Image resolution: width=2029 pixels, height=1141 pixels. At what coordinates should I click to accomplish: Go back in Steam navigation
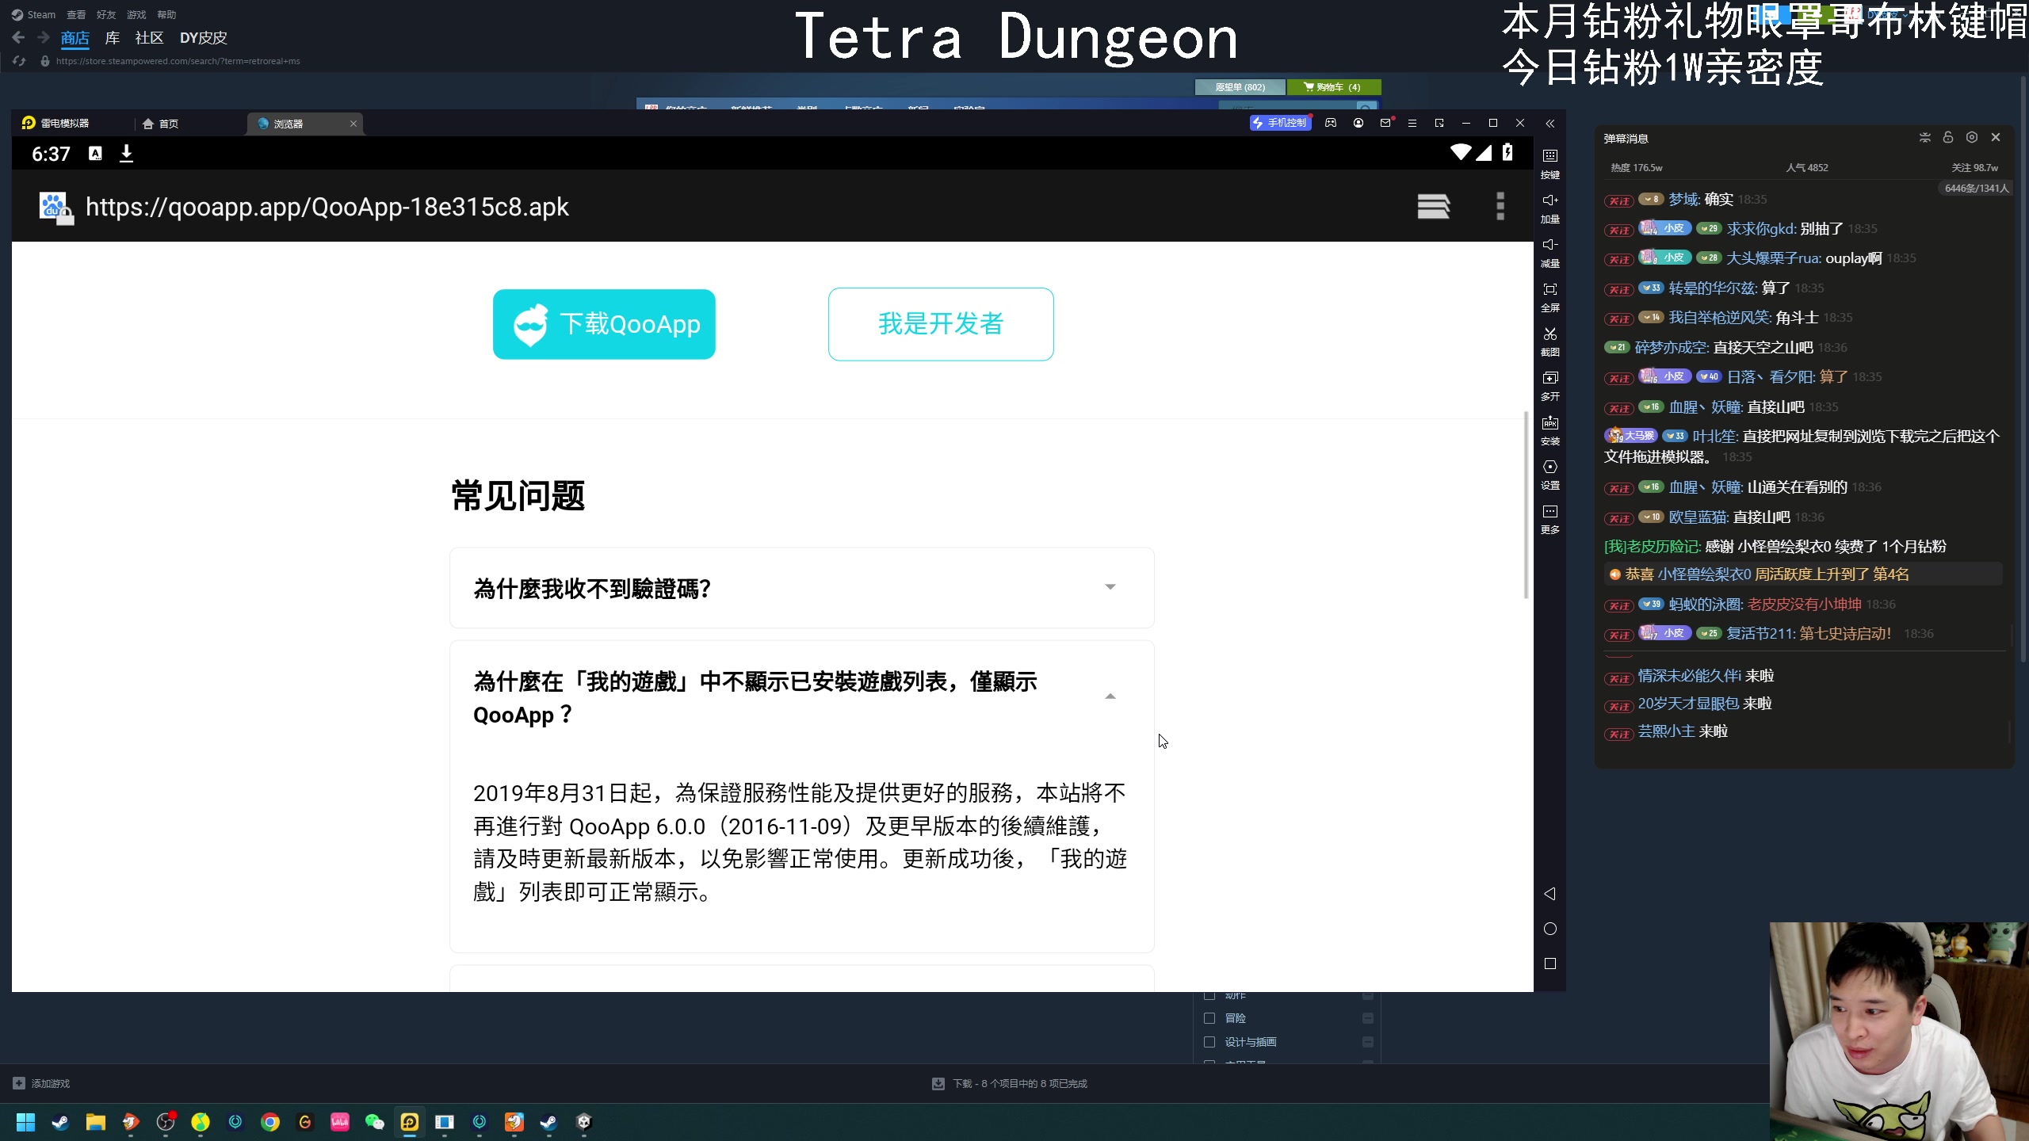pos(19,37)
